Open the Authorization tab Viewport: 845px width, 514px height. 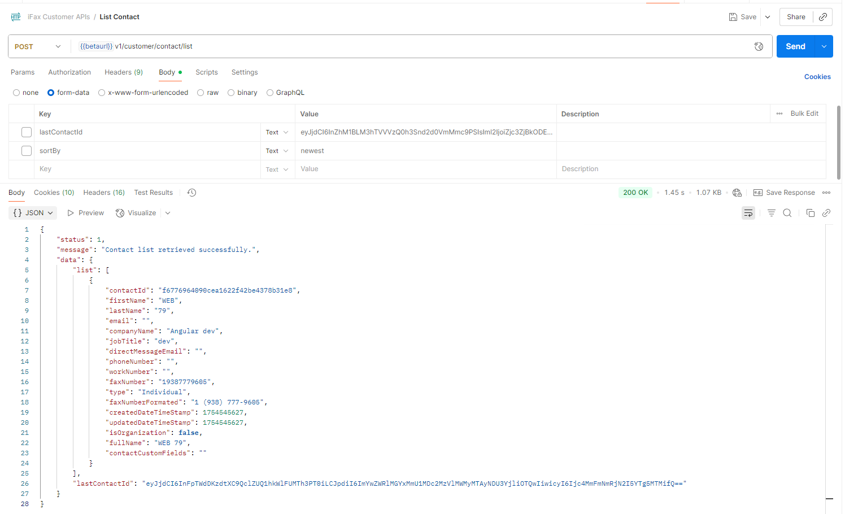(69, 72)
